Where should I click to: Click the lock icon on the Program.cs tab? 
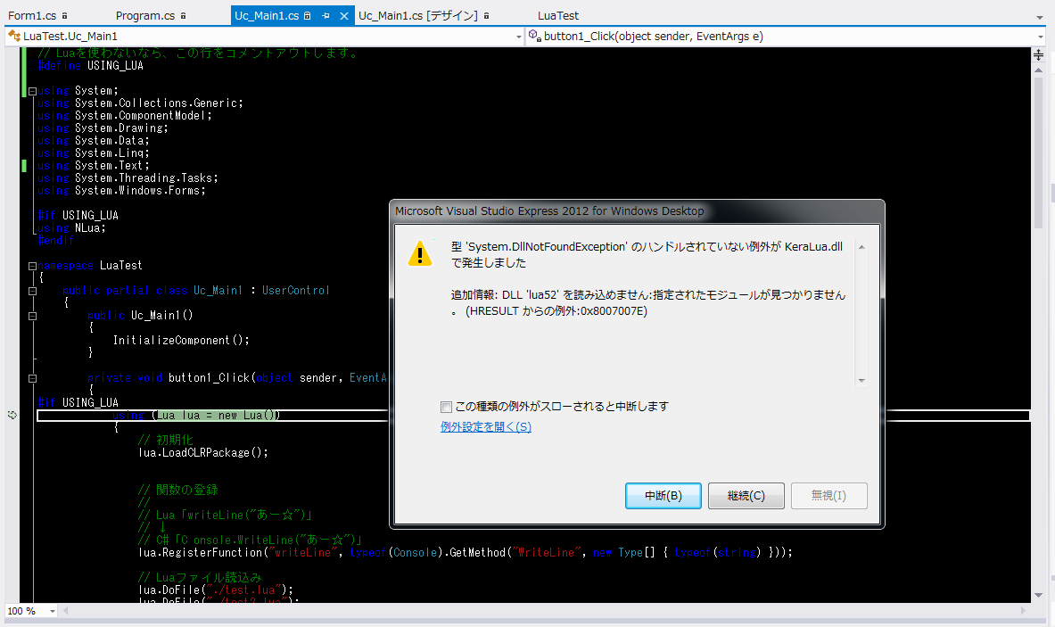click(183, 15)
